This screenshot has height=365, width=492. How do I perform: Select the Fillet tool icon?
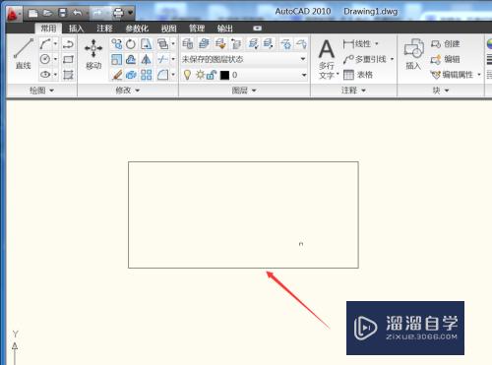[162, 75]
